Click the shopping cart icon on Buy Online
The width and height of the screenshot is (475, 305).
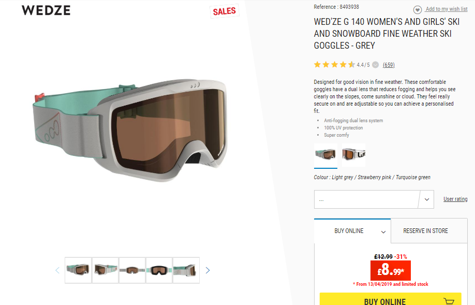449,301
